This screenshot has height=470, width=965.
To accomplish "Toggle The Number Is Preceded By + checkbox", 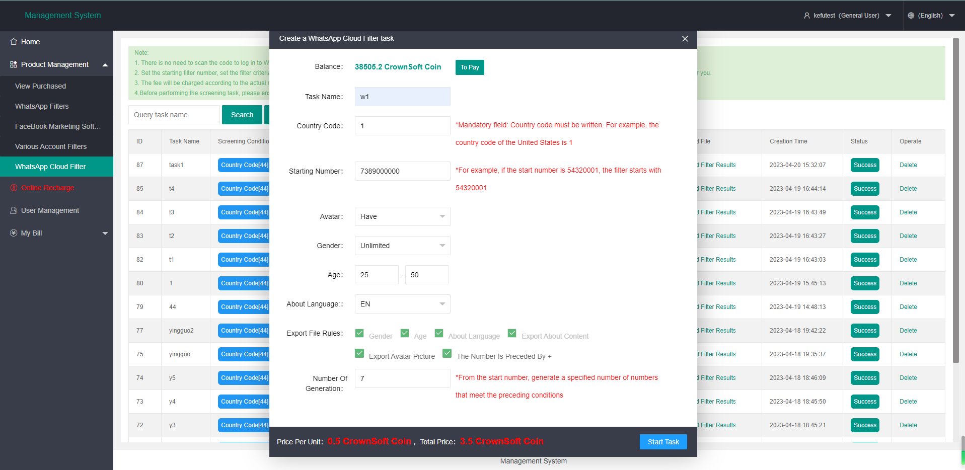I will (x=447, y=353).
